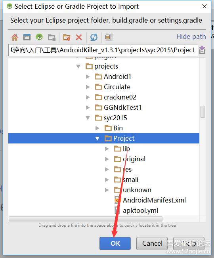Select the syc2015 folder
Image resolution: width=214 pixels, height=258 pixels.
point(111,118)
